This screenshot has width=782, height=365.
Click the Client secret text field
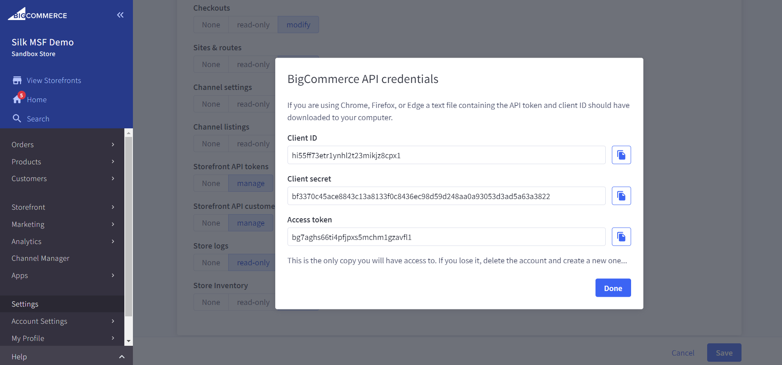click(446, 196)
